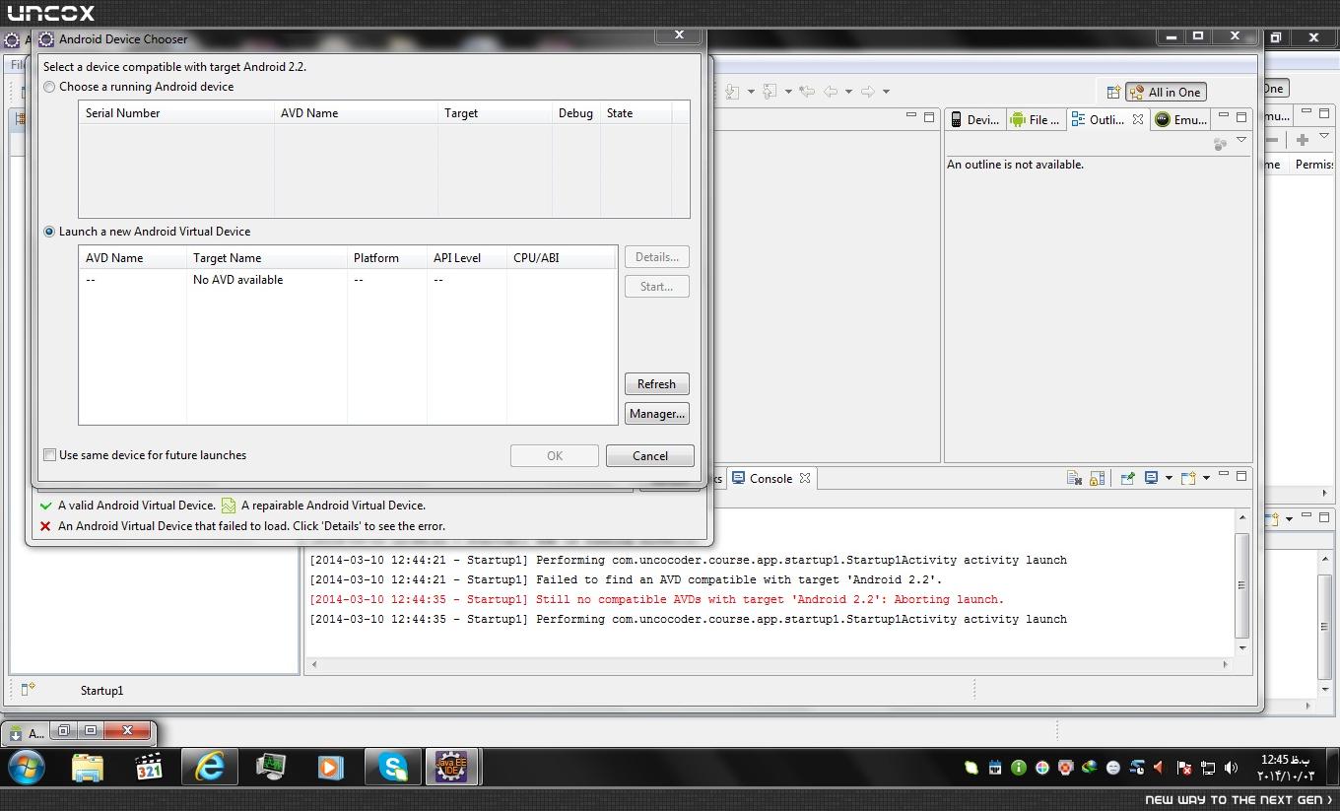This screenshot has height=811, width=1340.
Task: Click the Start... button
Action: click(656, 287)
